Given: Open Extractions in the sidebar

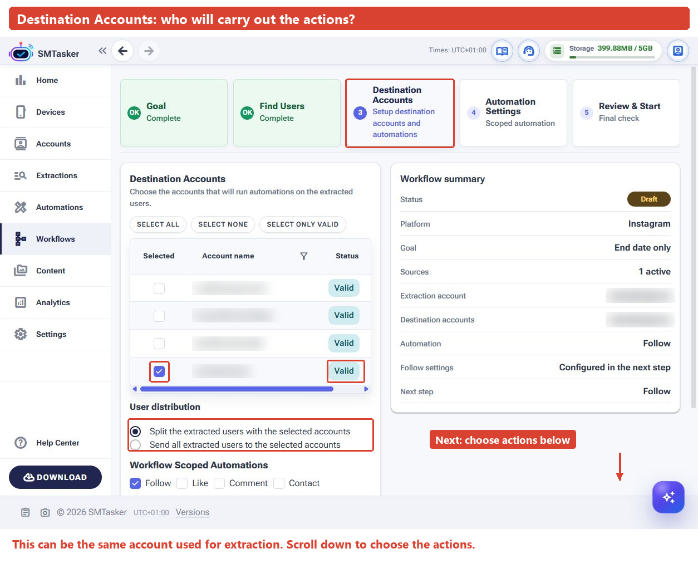Looking at the screenshot, I should tap(56, 175).
